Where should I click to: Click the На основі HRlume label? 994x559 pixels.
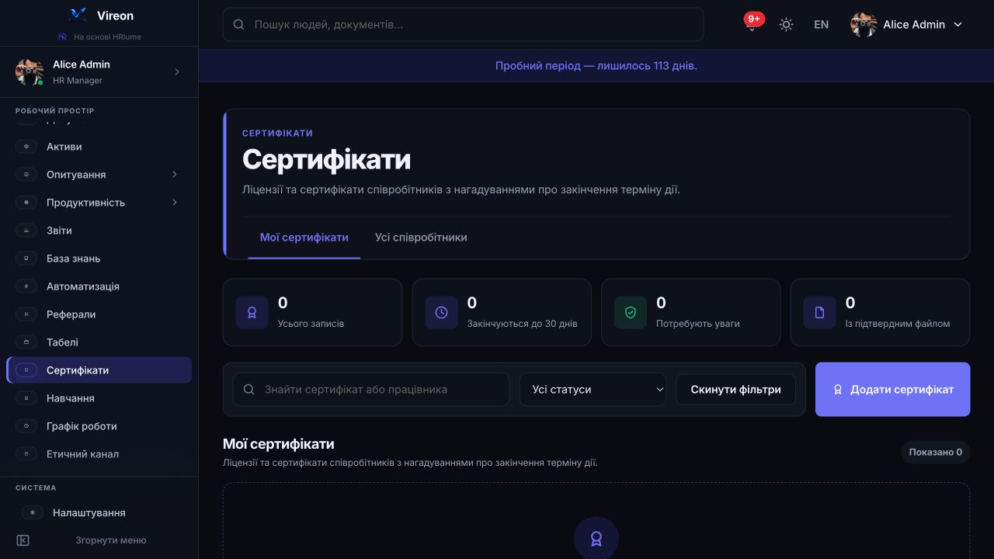pyautogui.click(x=107, y=36)
